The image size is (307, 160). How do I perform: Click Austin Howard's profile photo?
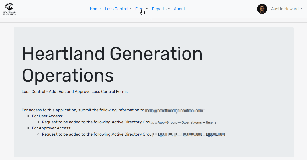(x=262, y=9)
